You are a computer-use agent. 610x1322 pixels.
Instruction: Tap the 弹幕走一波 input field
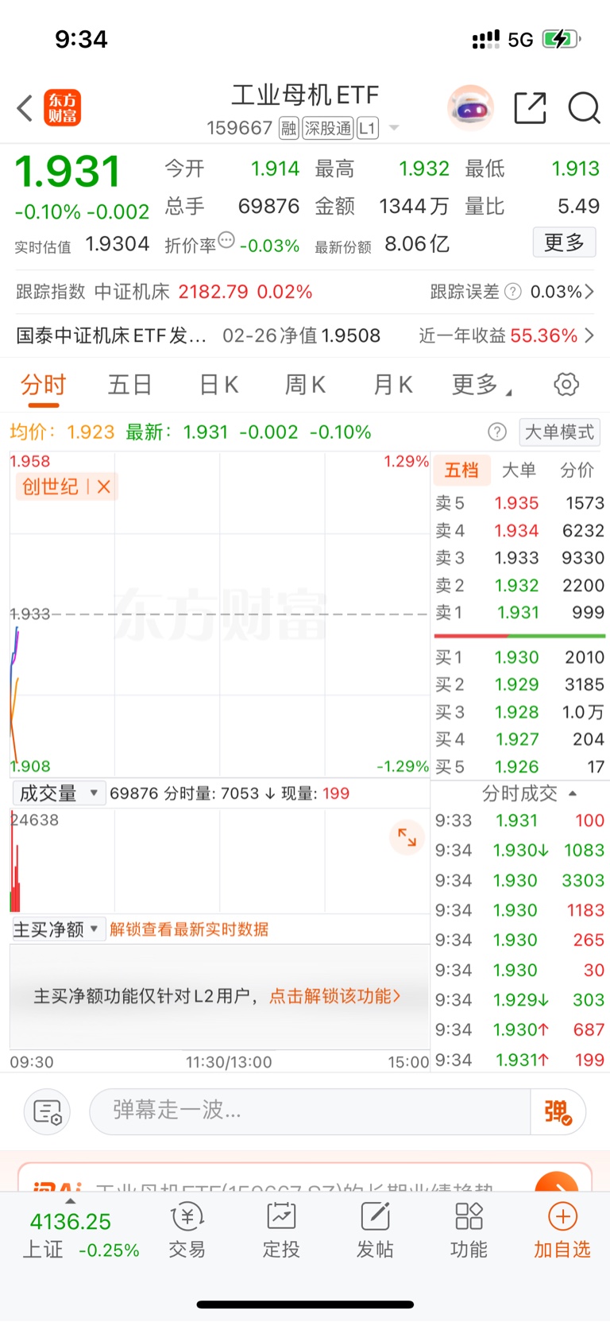point(310,1111)
